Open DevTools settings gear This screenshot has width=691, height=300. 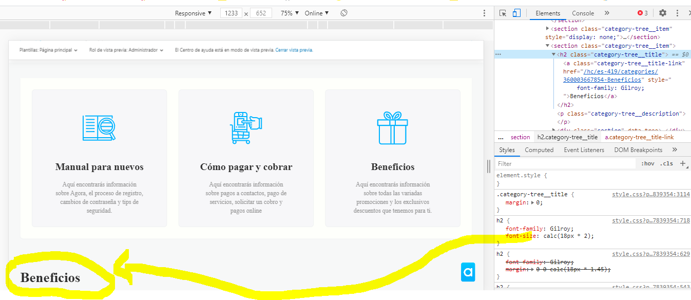point(663,13)
